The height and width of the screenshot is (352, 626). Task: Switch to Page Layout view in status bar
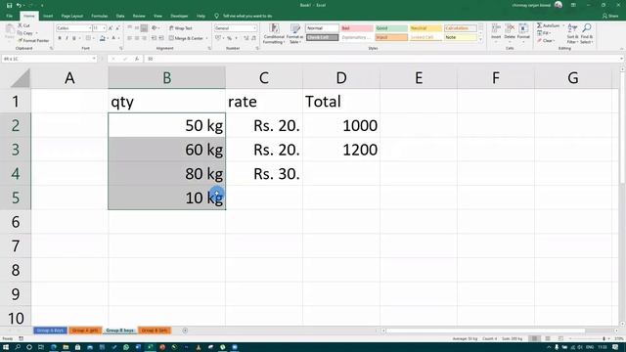pos(548,338)
